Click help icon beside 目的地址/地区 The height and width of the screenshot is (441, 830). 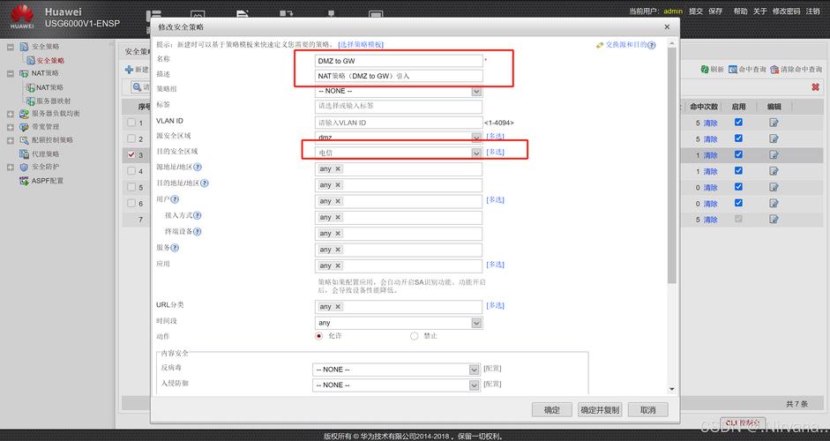coord(205,183)
